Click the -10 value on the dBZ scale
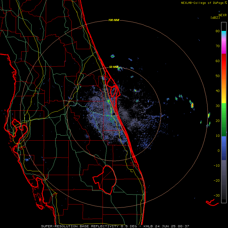This screenshot has height=228, width=228. 217,166
